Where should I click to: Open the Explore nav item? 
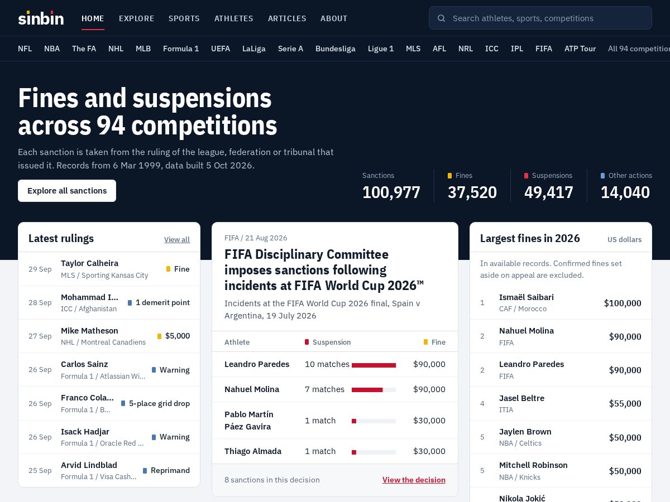136,18
